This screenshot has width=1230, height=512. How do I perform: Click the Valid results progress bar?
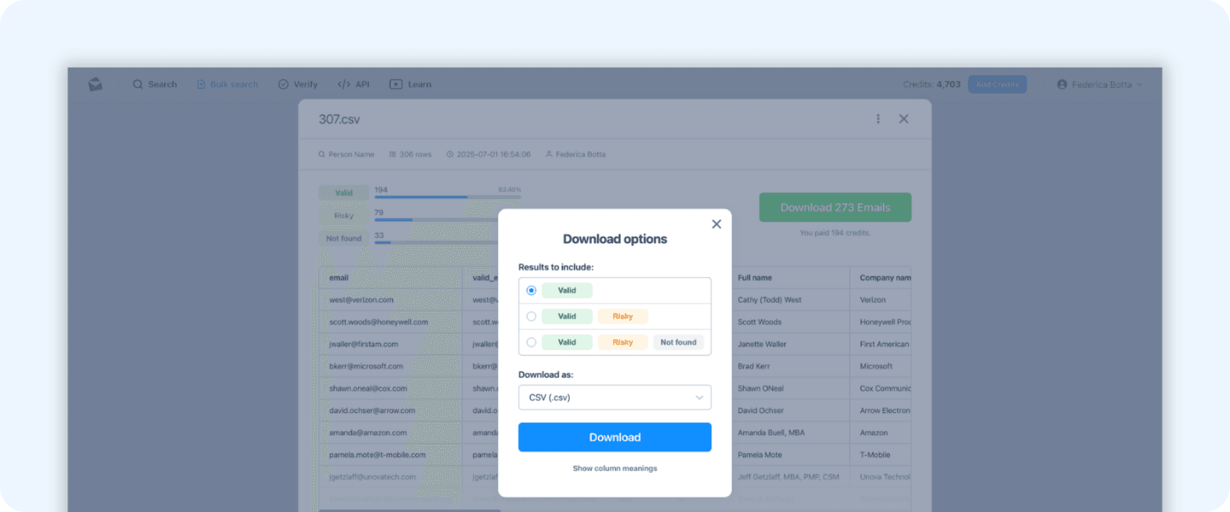pos(448,197)
